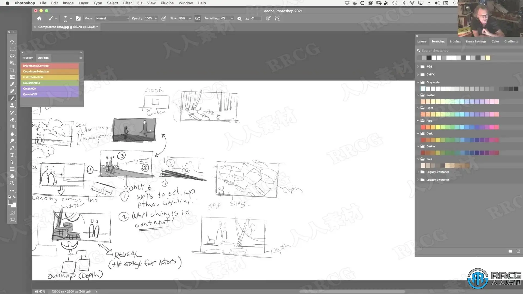Click the Brightness/Contrast action button
This screenshot has width=523, height=294.
[50, 66]
